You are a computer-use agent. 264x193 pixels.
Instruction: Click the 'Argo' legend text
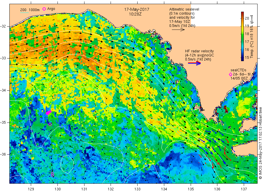tap(51, 9)
